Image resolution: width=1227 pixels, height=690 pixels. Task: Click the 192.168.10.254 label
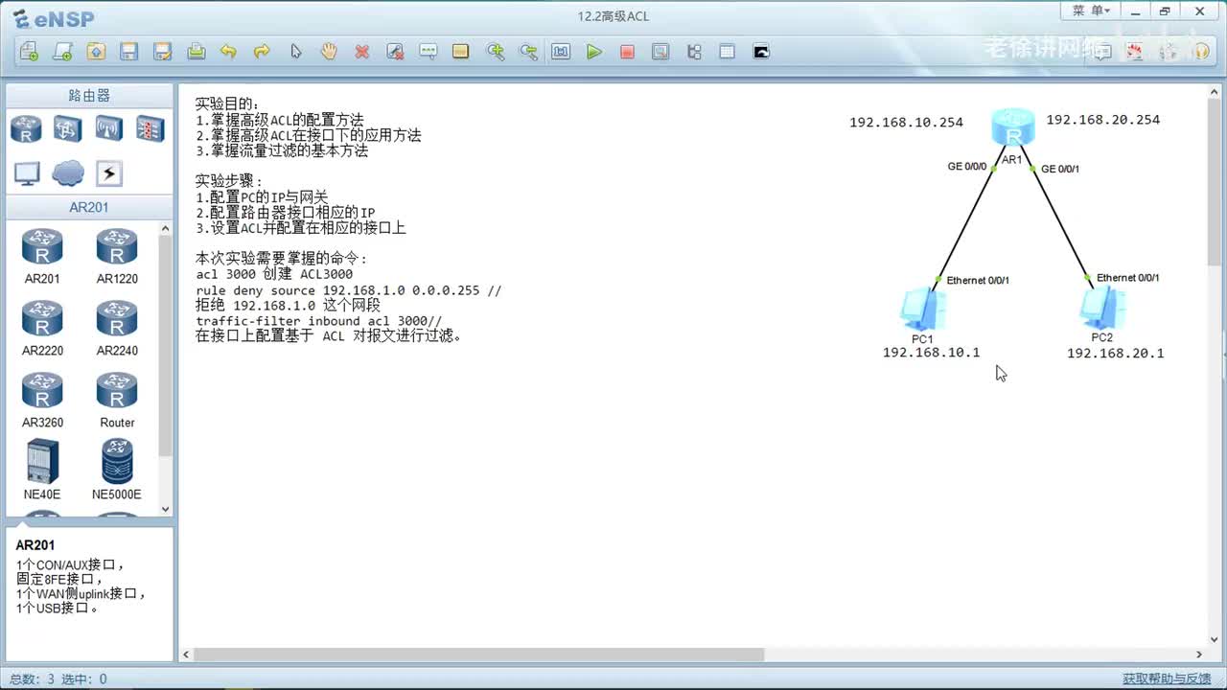tap(906, 123)
